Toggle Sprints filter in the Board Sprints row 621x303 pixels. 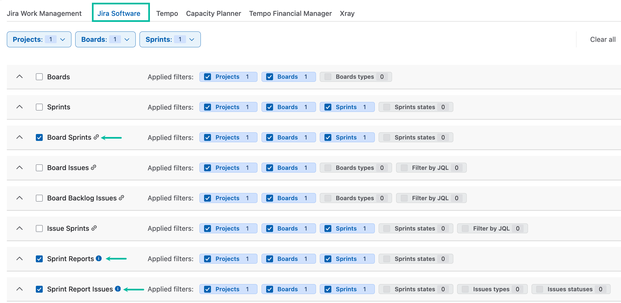pos(347,137)
